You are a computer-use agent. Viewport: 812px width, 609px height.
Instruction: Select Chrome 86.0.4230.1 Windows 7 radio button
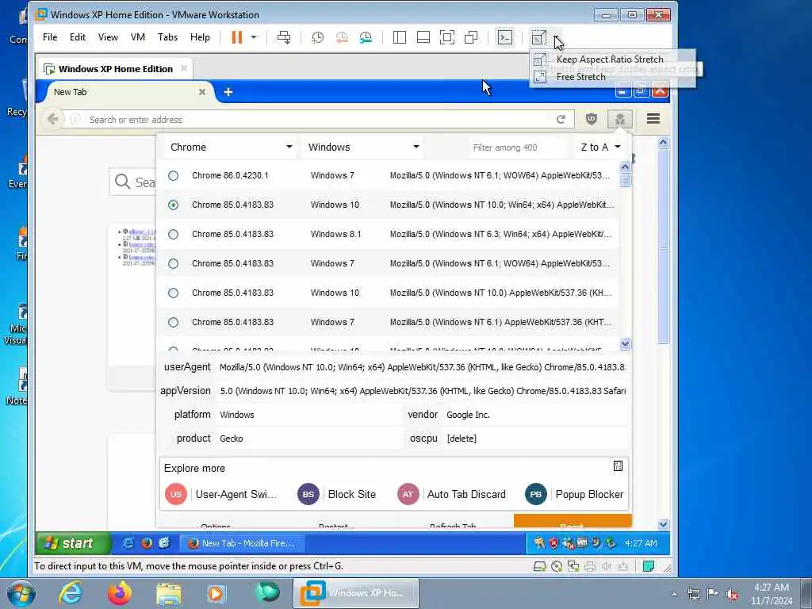pyautogui.click(x=173, y=175)
